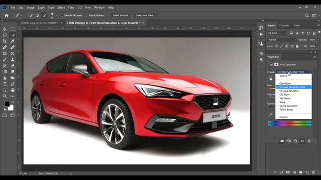Open the Normal blend mode dropdown

click(x=282, y=40)
